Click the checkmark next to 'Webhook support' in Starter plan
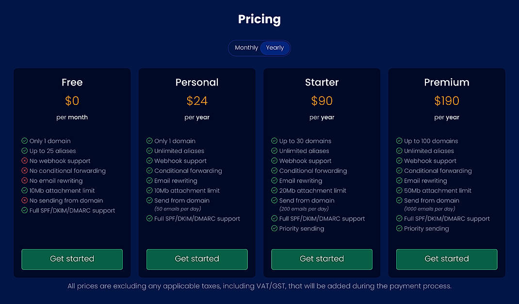Image resolution: width=519 pixels, height=304 pixels. pyautogui.click(x=275, y=161)
